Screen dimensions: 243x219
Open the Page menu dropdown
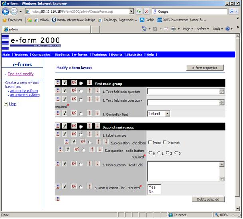point(188,29)
